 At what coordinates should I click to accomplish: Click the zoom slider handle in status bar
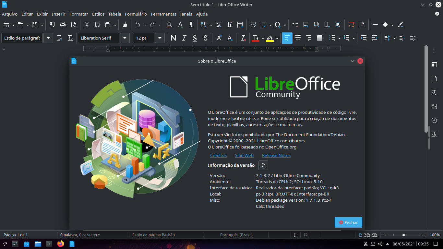click(404, 235)
